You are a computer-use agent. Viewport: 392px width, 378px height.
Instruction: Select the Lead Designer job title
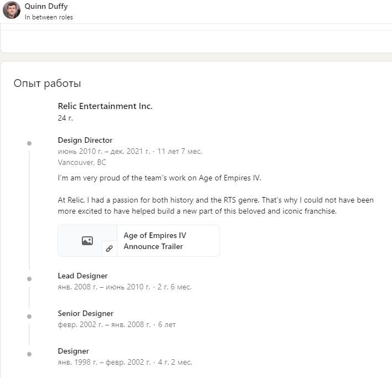[83, 276]
